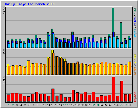Click the cyan pages bar for day 11
138x108 pixels.
point(49,42)
